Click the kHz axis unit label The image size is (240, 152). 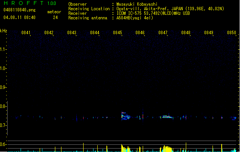[3, 31]
